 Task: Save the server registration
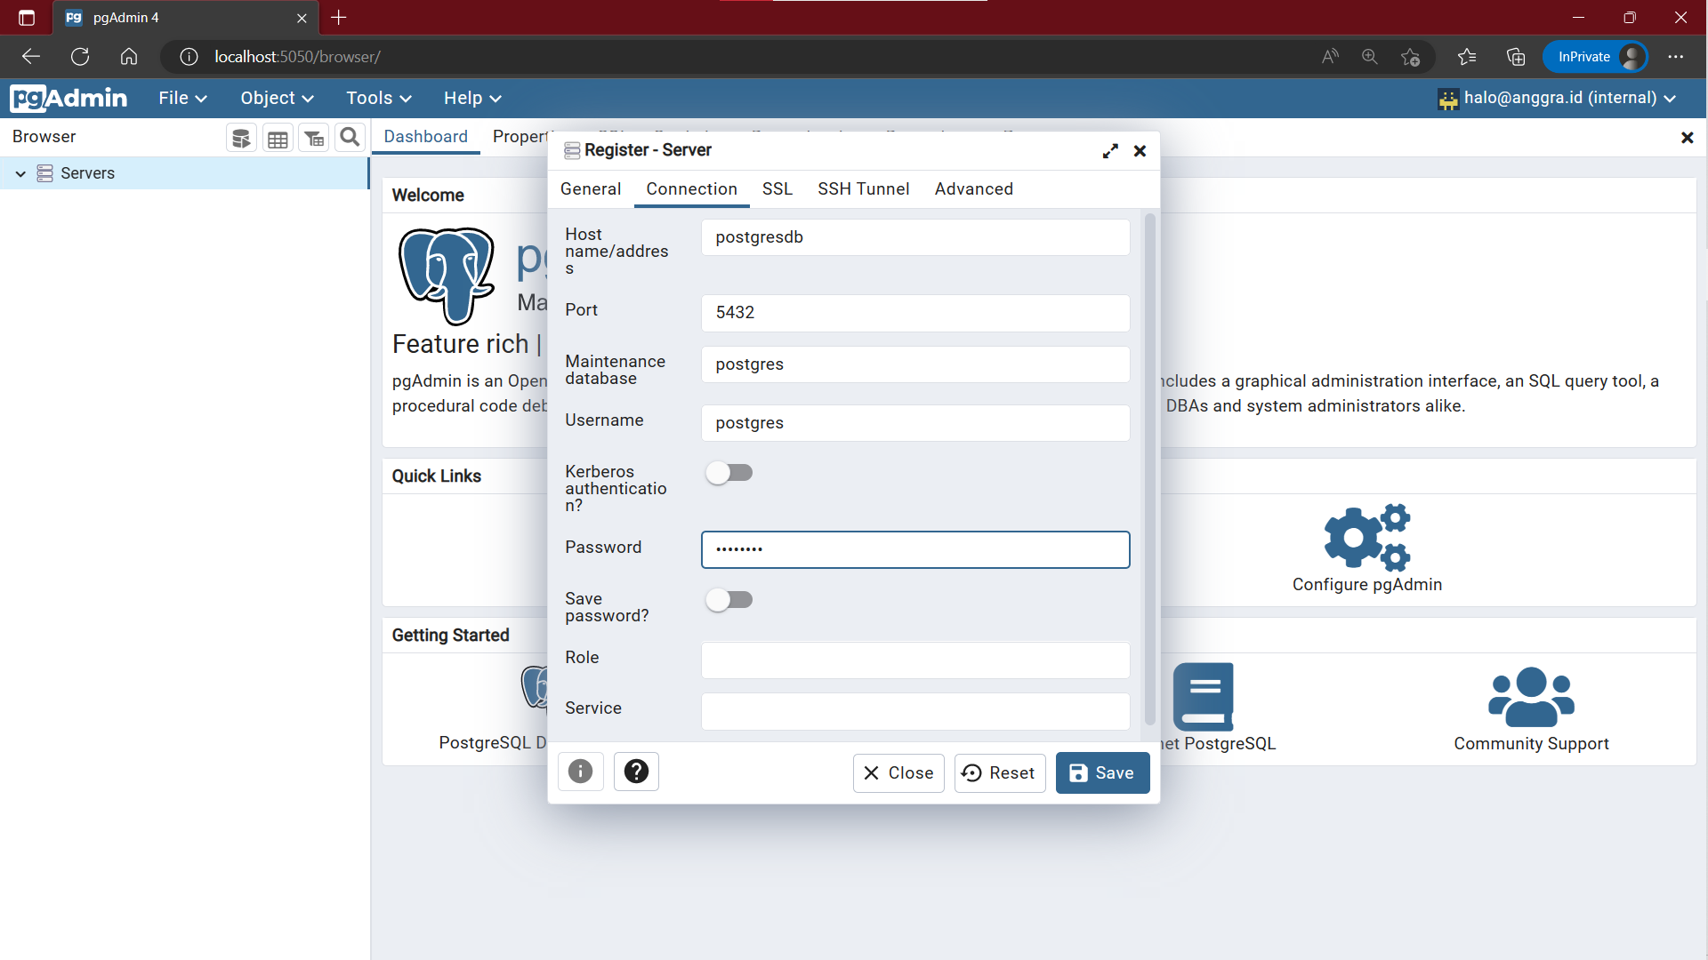point(1102,772)
